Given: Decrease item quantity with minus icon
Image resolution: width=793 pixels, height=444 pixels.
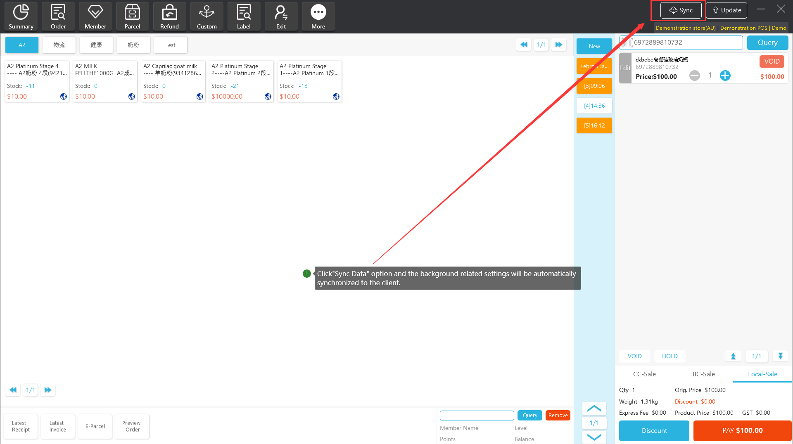Looking at the screenshot, I should coord(695,76).
